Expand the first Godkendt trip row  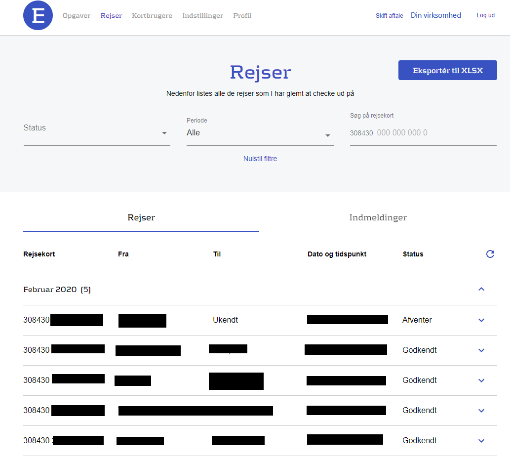[x=481, y=350]
